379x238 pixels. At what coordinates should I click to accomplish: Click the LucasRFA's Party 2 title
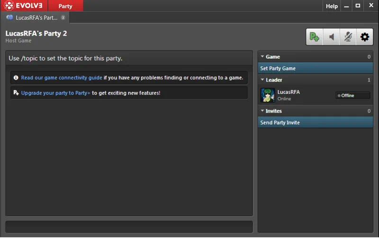pos(36,33)
